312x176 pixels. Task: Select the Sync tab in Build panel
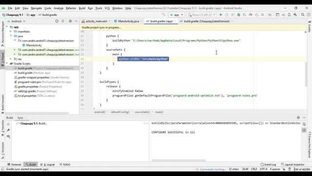coord(20,118)
